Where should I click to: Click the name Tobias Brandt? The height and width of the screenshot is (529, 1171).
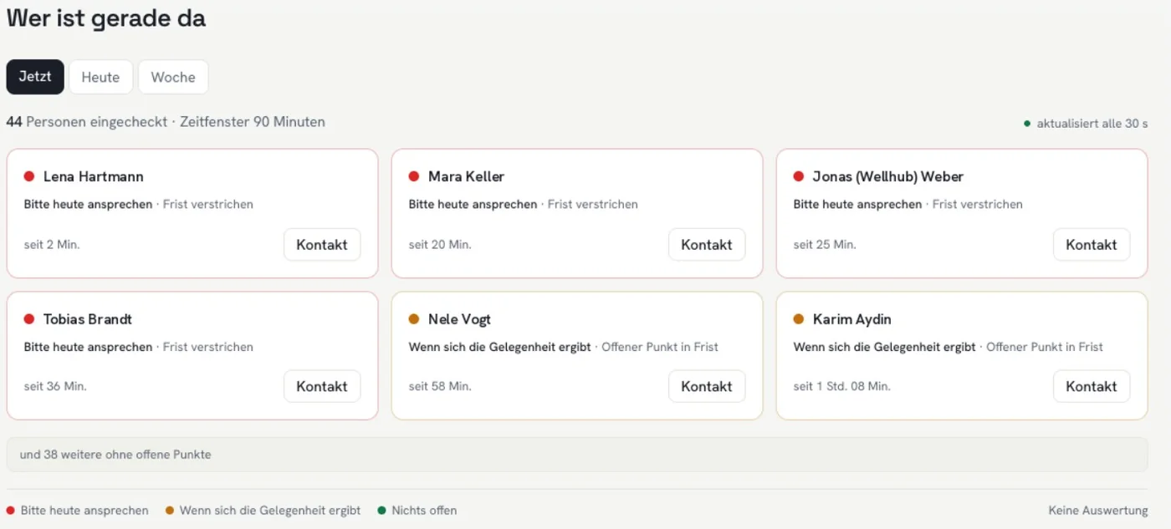[x=88, y=319]
